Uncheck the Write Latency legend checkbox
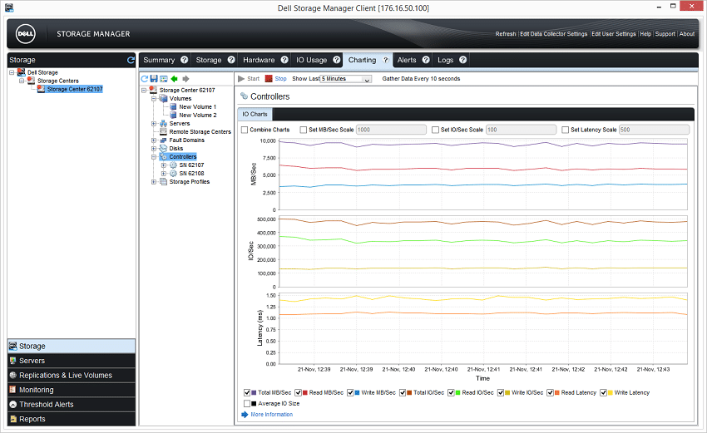707x433 pixels. pos(603,393)
